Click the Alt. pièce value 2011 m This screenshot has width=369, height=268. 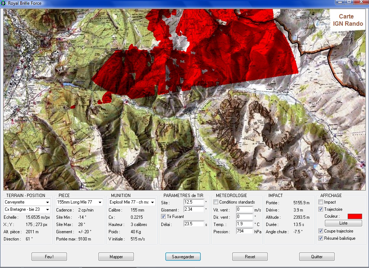point(32,232)
